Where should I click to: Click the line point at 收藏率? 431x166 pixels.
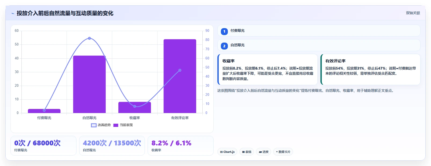click(135, 106)
